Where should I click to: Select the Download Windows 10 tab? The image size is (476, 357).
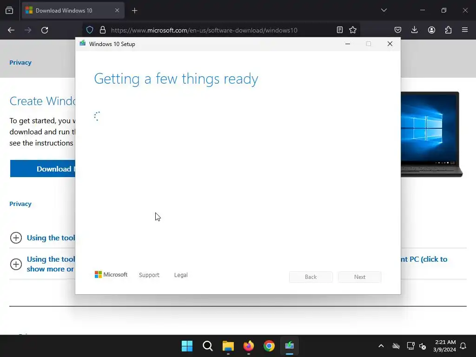point(73,10)
